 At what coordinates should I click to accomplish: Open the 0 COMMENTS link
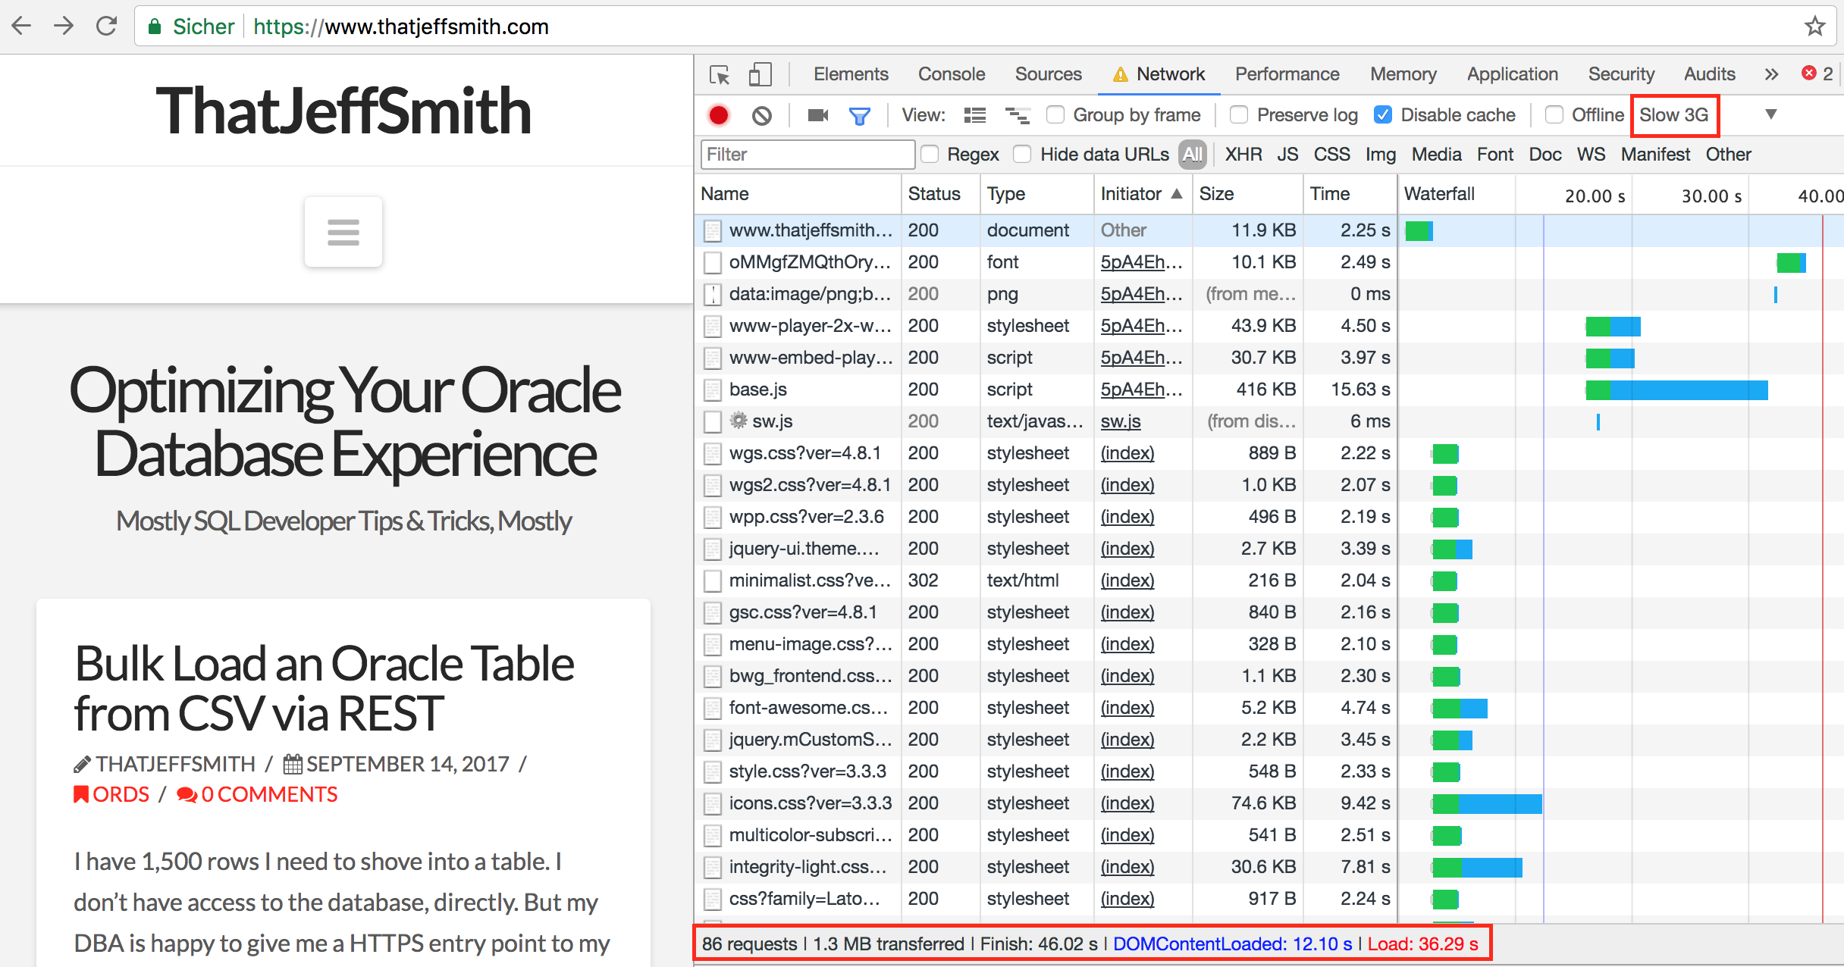pyautogui.click(x=257, y=794)
